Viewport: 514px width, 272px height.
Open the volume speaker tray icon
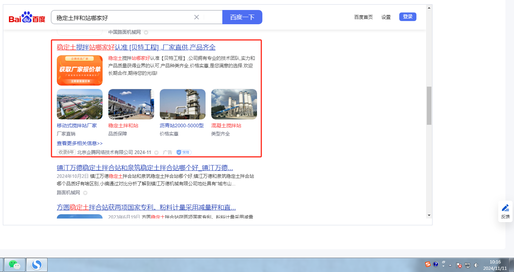click(x=476, y=265)
